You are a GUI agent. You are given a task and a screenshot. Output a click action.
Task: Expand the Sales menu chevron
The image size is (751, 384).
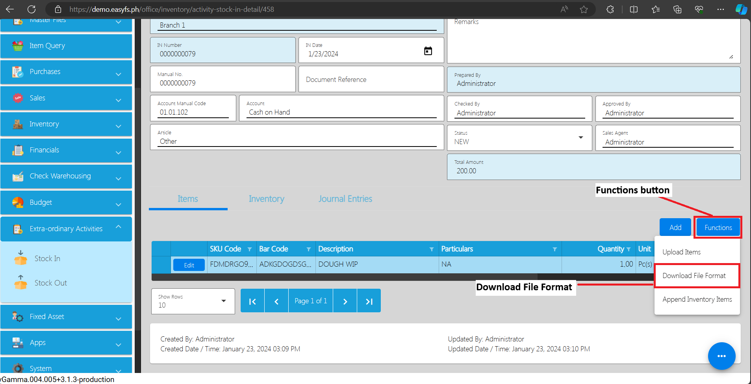tap(118, 100)
